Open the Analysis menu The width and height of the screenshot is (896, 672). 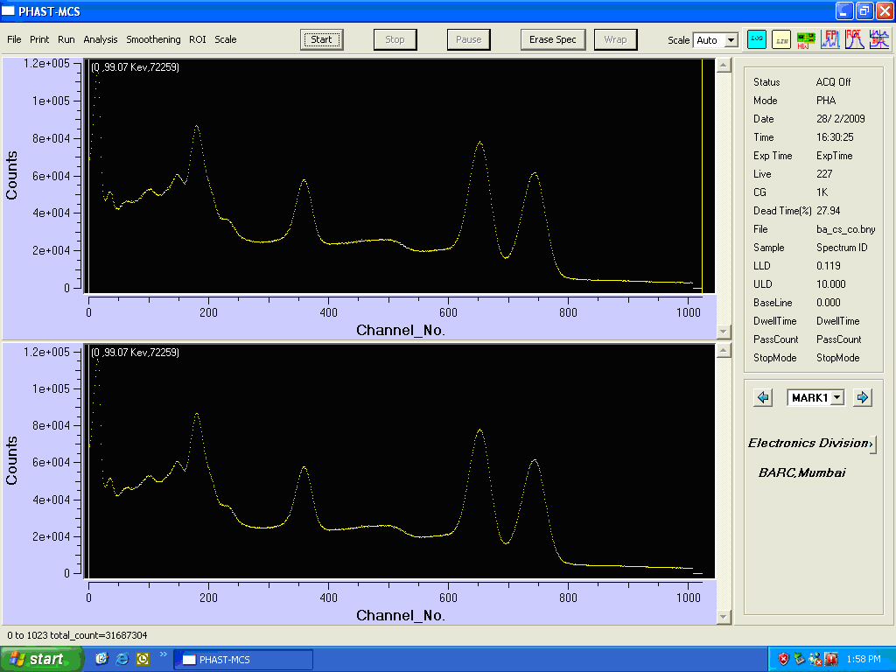click(101, 39)
